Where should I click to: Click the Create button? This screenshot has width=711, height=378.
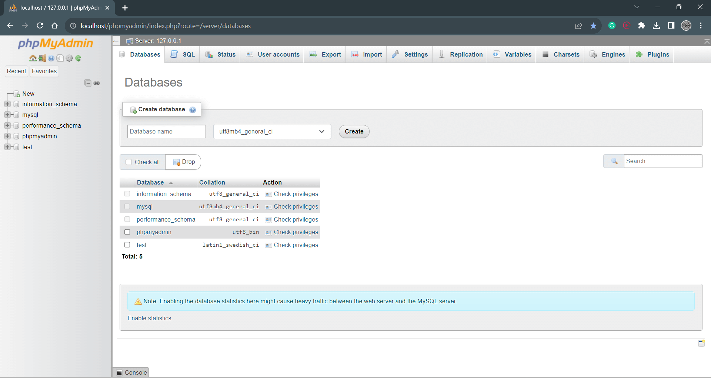(354, 131)
